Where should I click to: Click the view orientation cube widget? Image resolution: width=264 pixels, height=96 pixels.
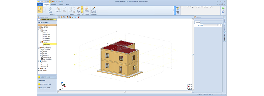tap(189, 86)
